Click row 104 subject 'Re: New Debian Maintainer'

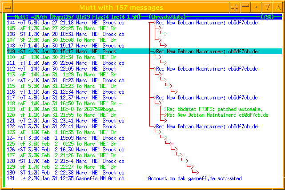click(x=207, y=23)
